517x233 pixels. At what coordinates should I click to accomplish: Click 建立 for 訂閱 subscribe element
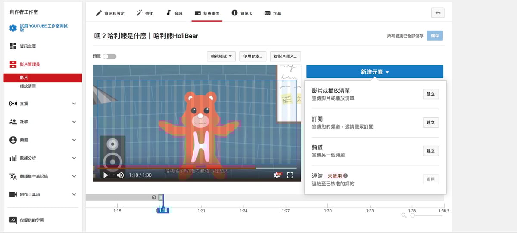click(x=431, y=123)
